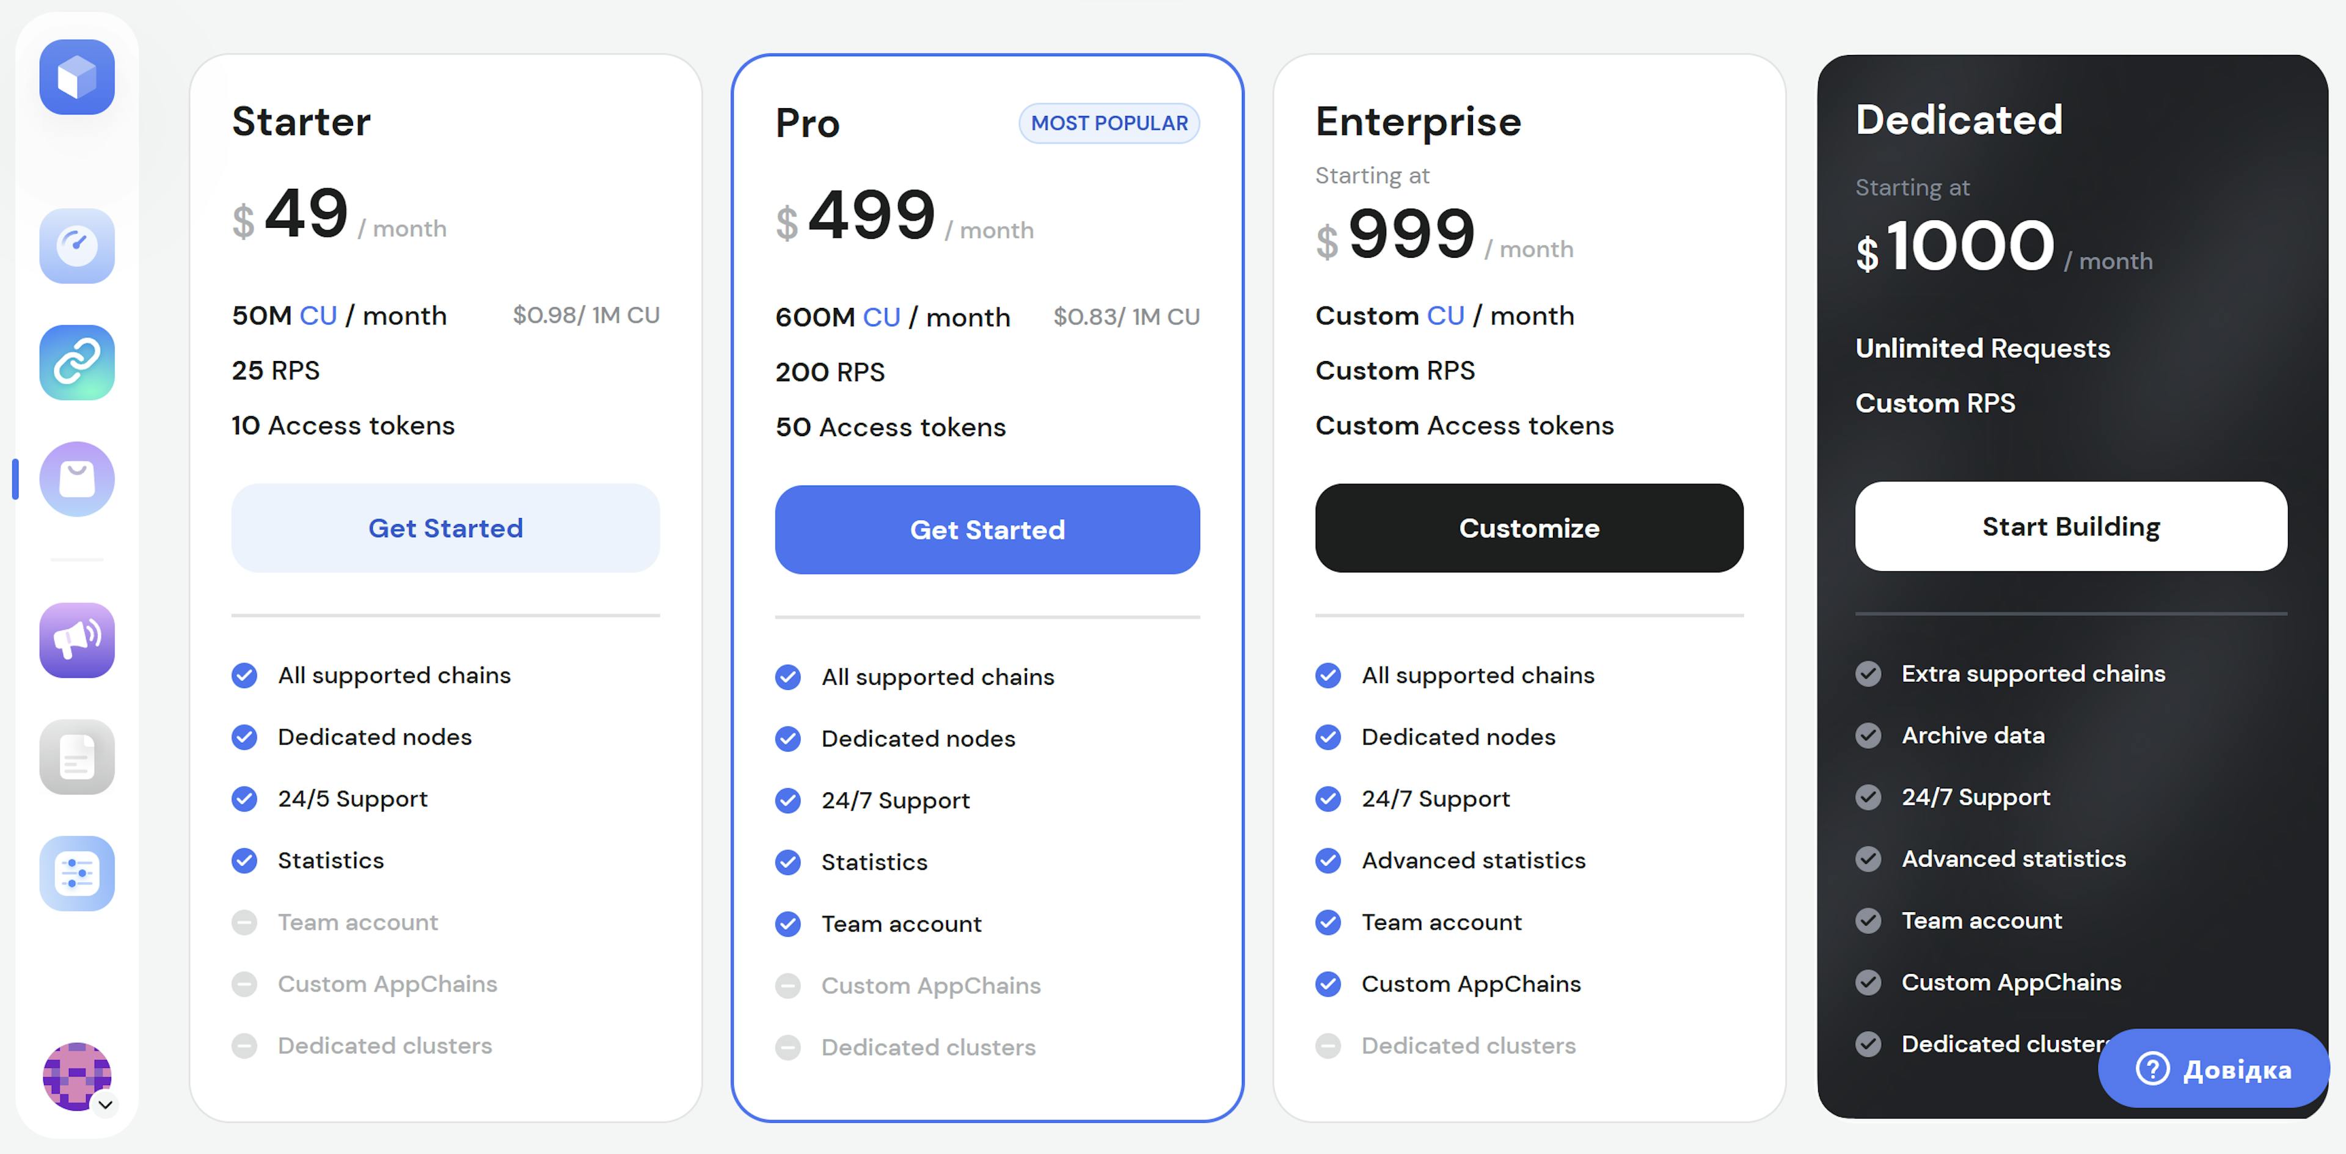
Task: Click Get Started on Pro plan
Action: (x=987, y=530)
